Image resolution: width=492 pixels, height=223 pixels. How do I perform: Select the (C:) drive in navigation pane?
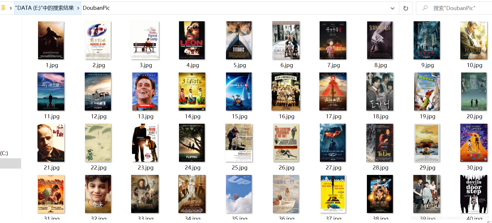tap(4, 153)
